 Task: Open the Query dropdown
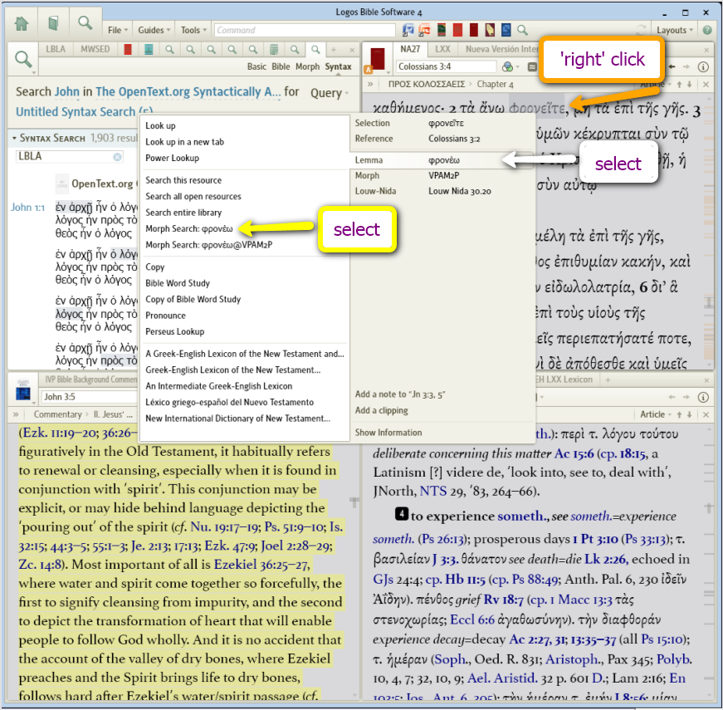[x=330, y=93]
